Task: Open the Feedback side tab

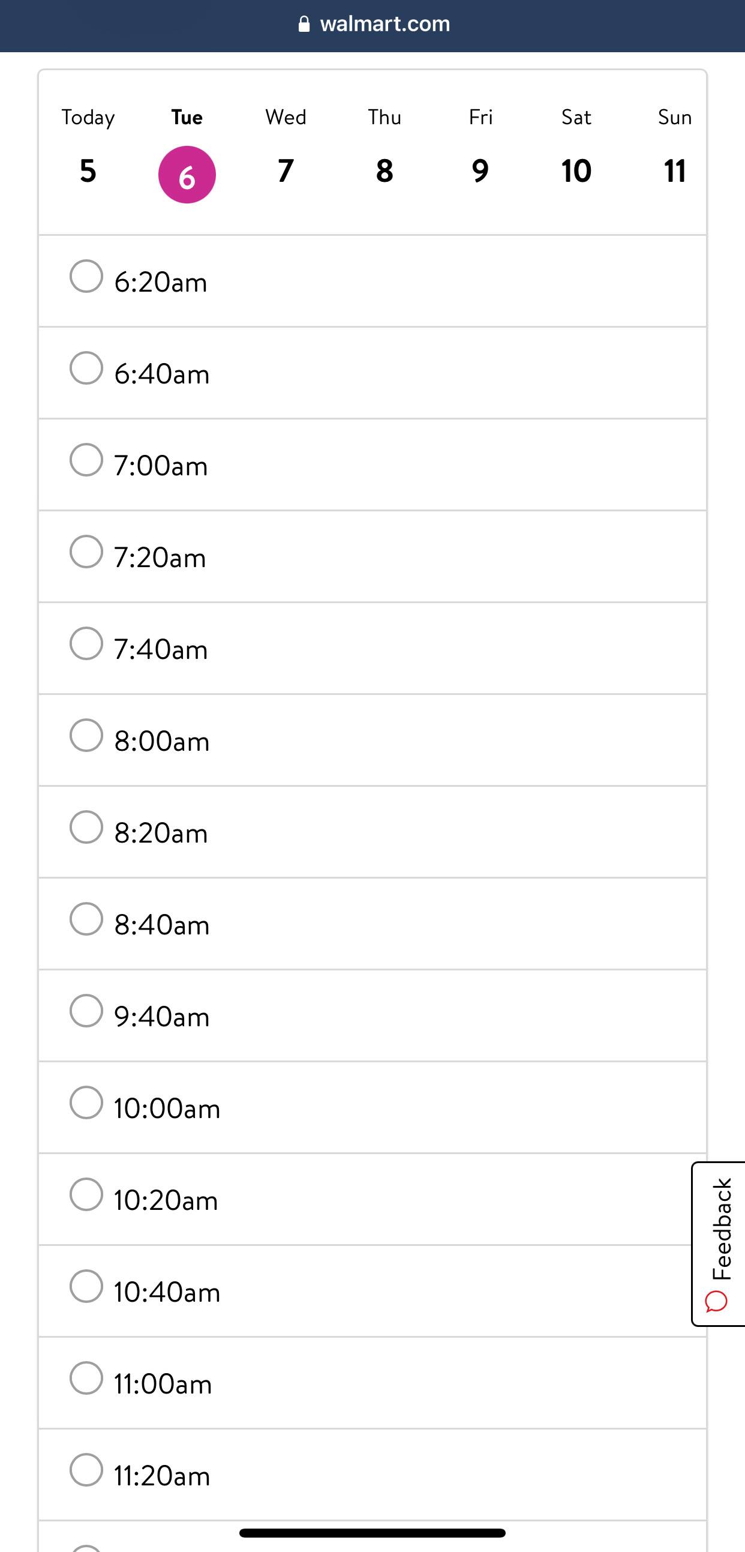Action: click(720, 1229)
